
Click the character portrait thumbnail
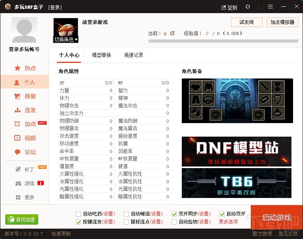(66, 30)
